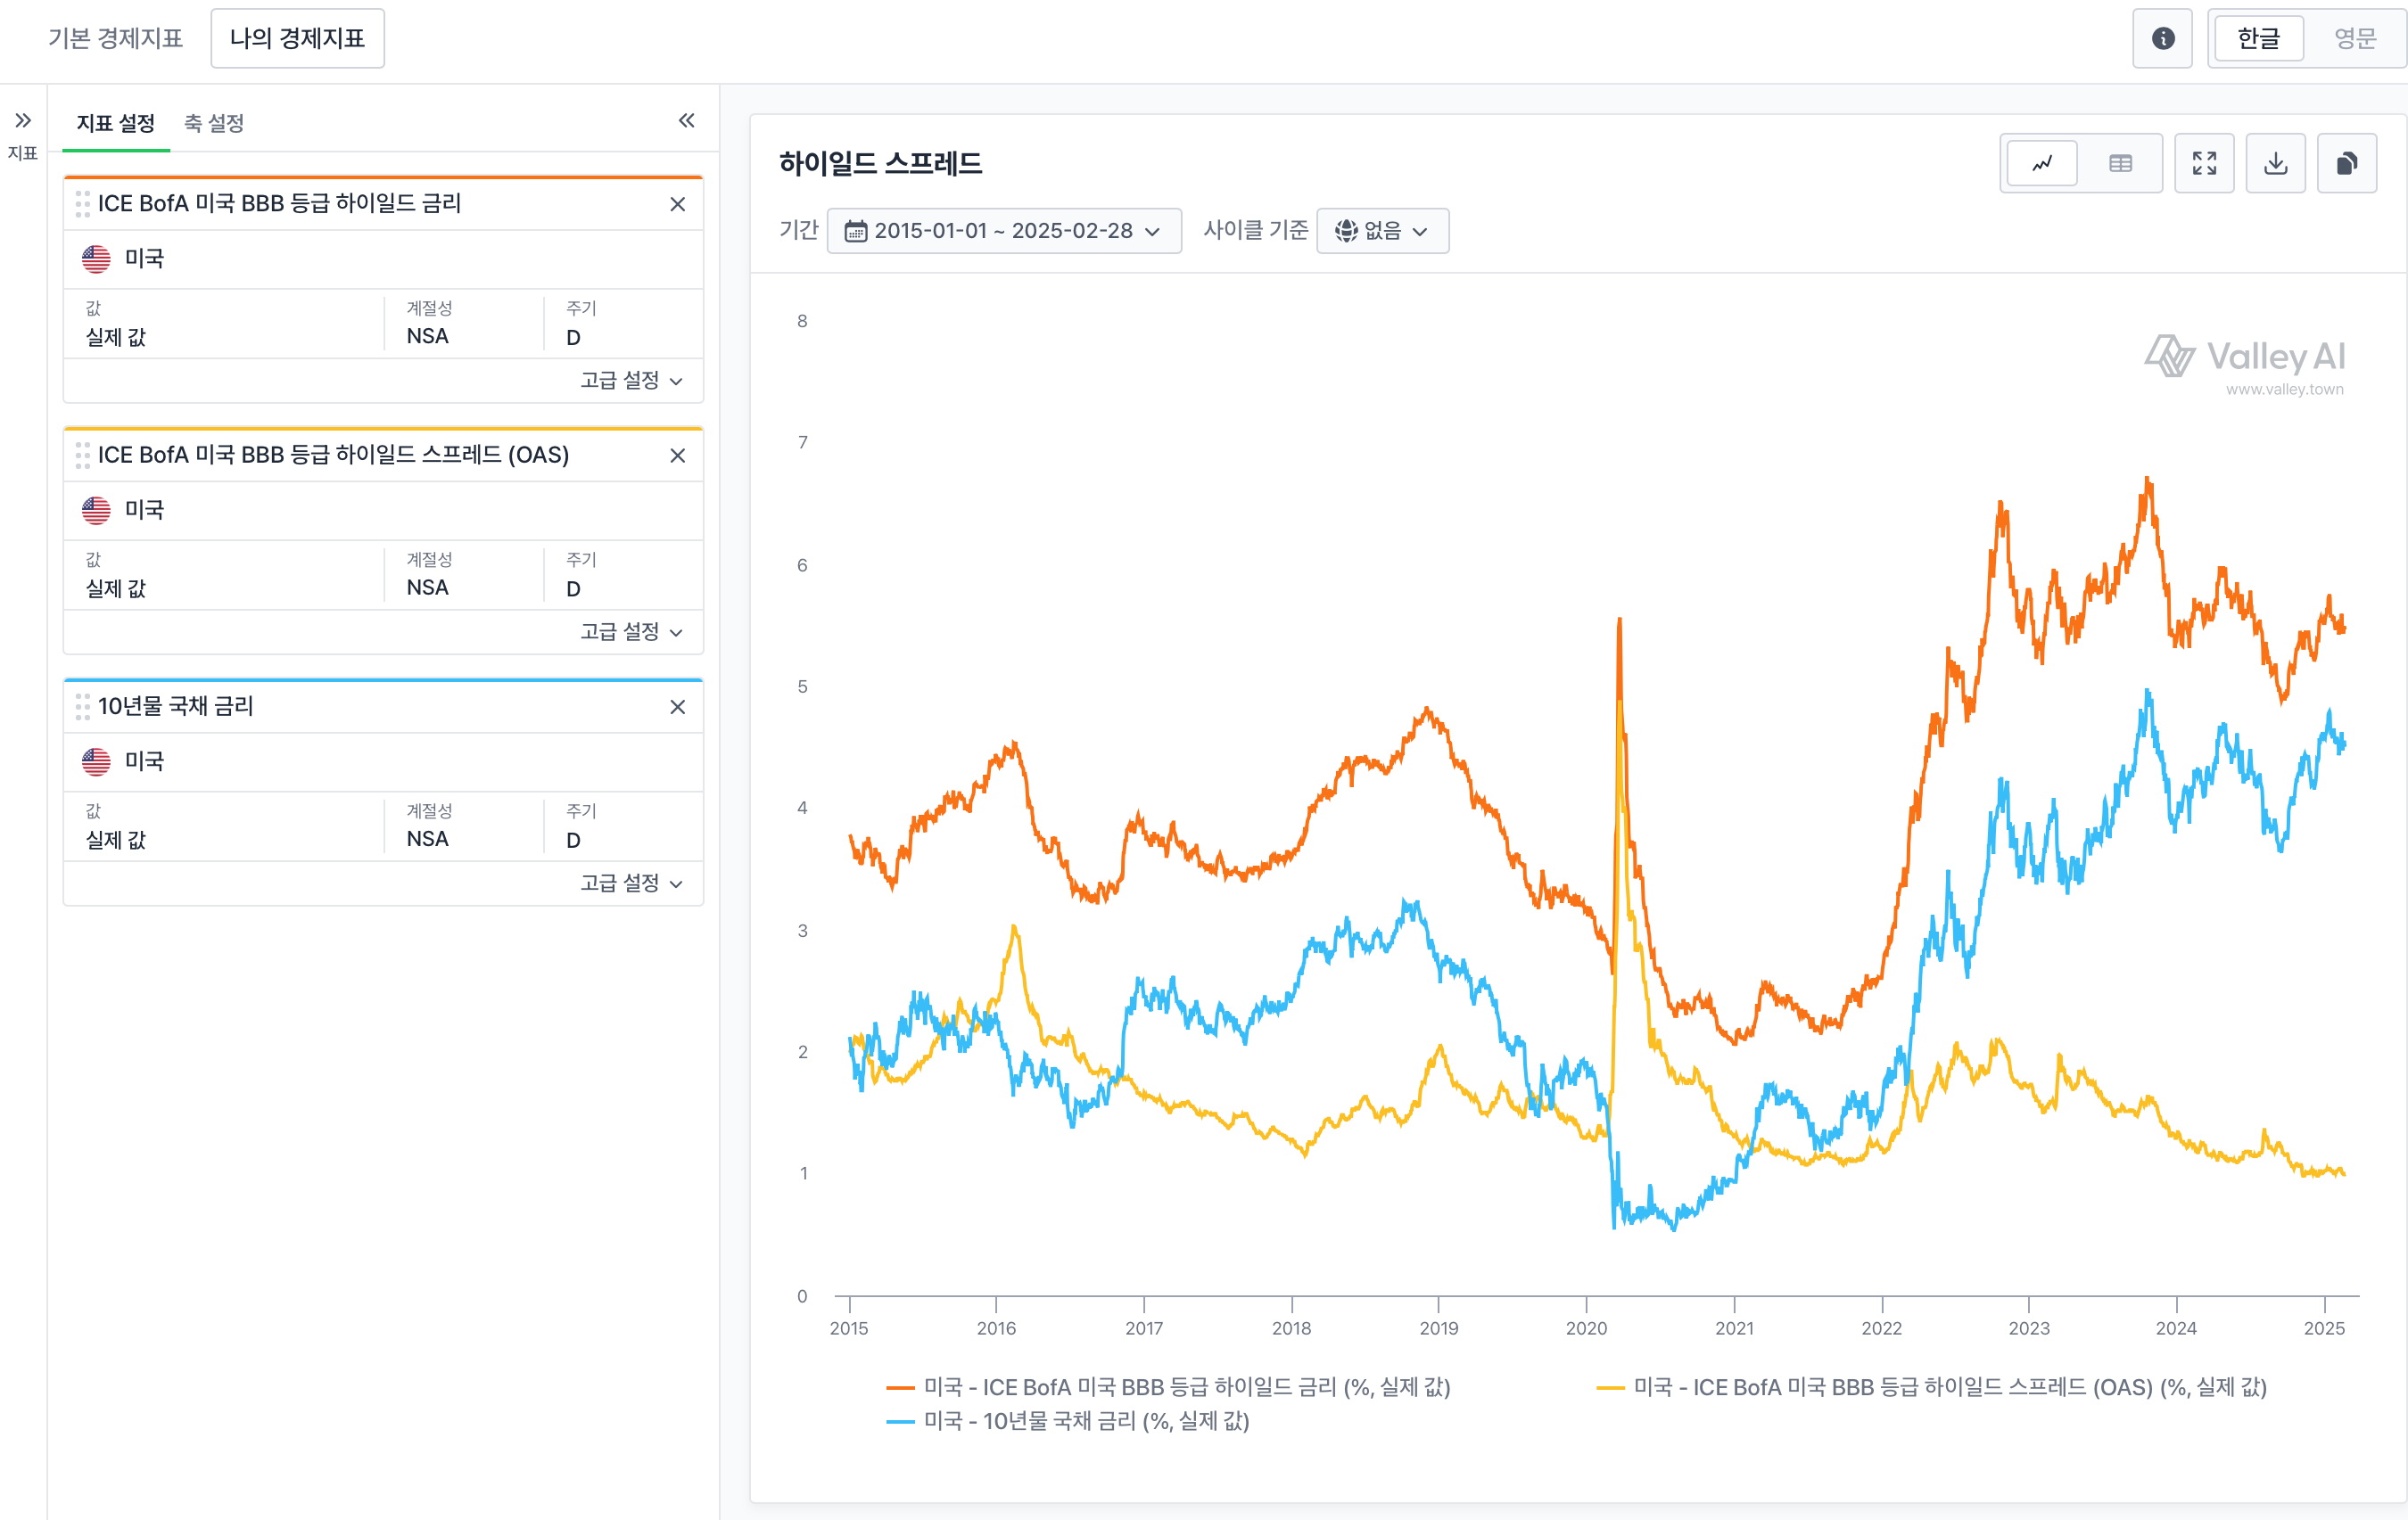Collapse the indicator settings panel
Image resolution: width=2408 pixels, height=1520 pixels.
686,121
